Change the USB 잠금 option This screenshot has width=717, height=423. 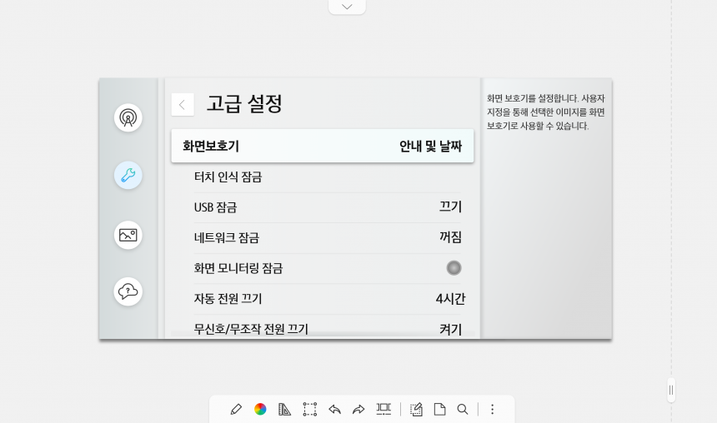328,207
